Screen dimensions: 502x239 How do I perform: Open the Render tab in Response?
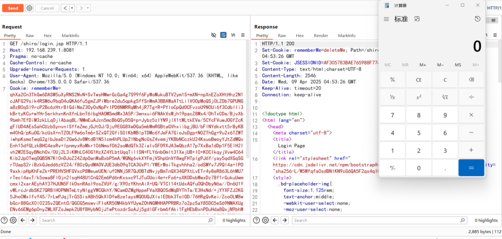click(x=321, y=36)
